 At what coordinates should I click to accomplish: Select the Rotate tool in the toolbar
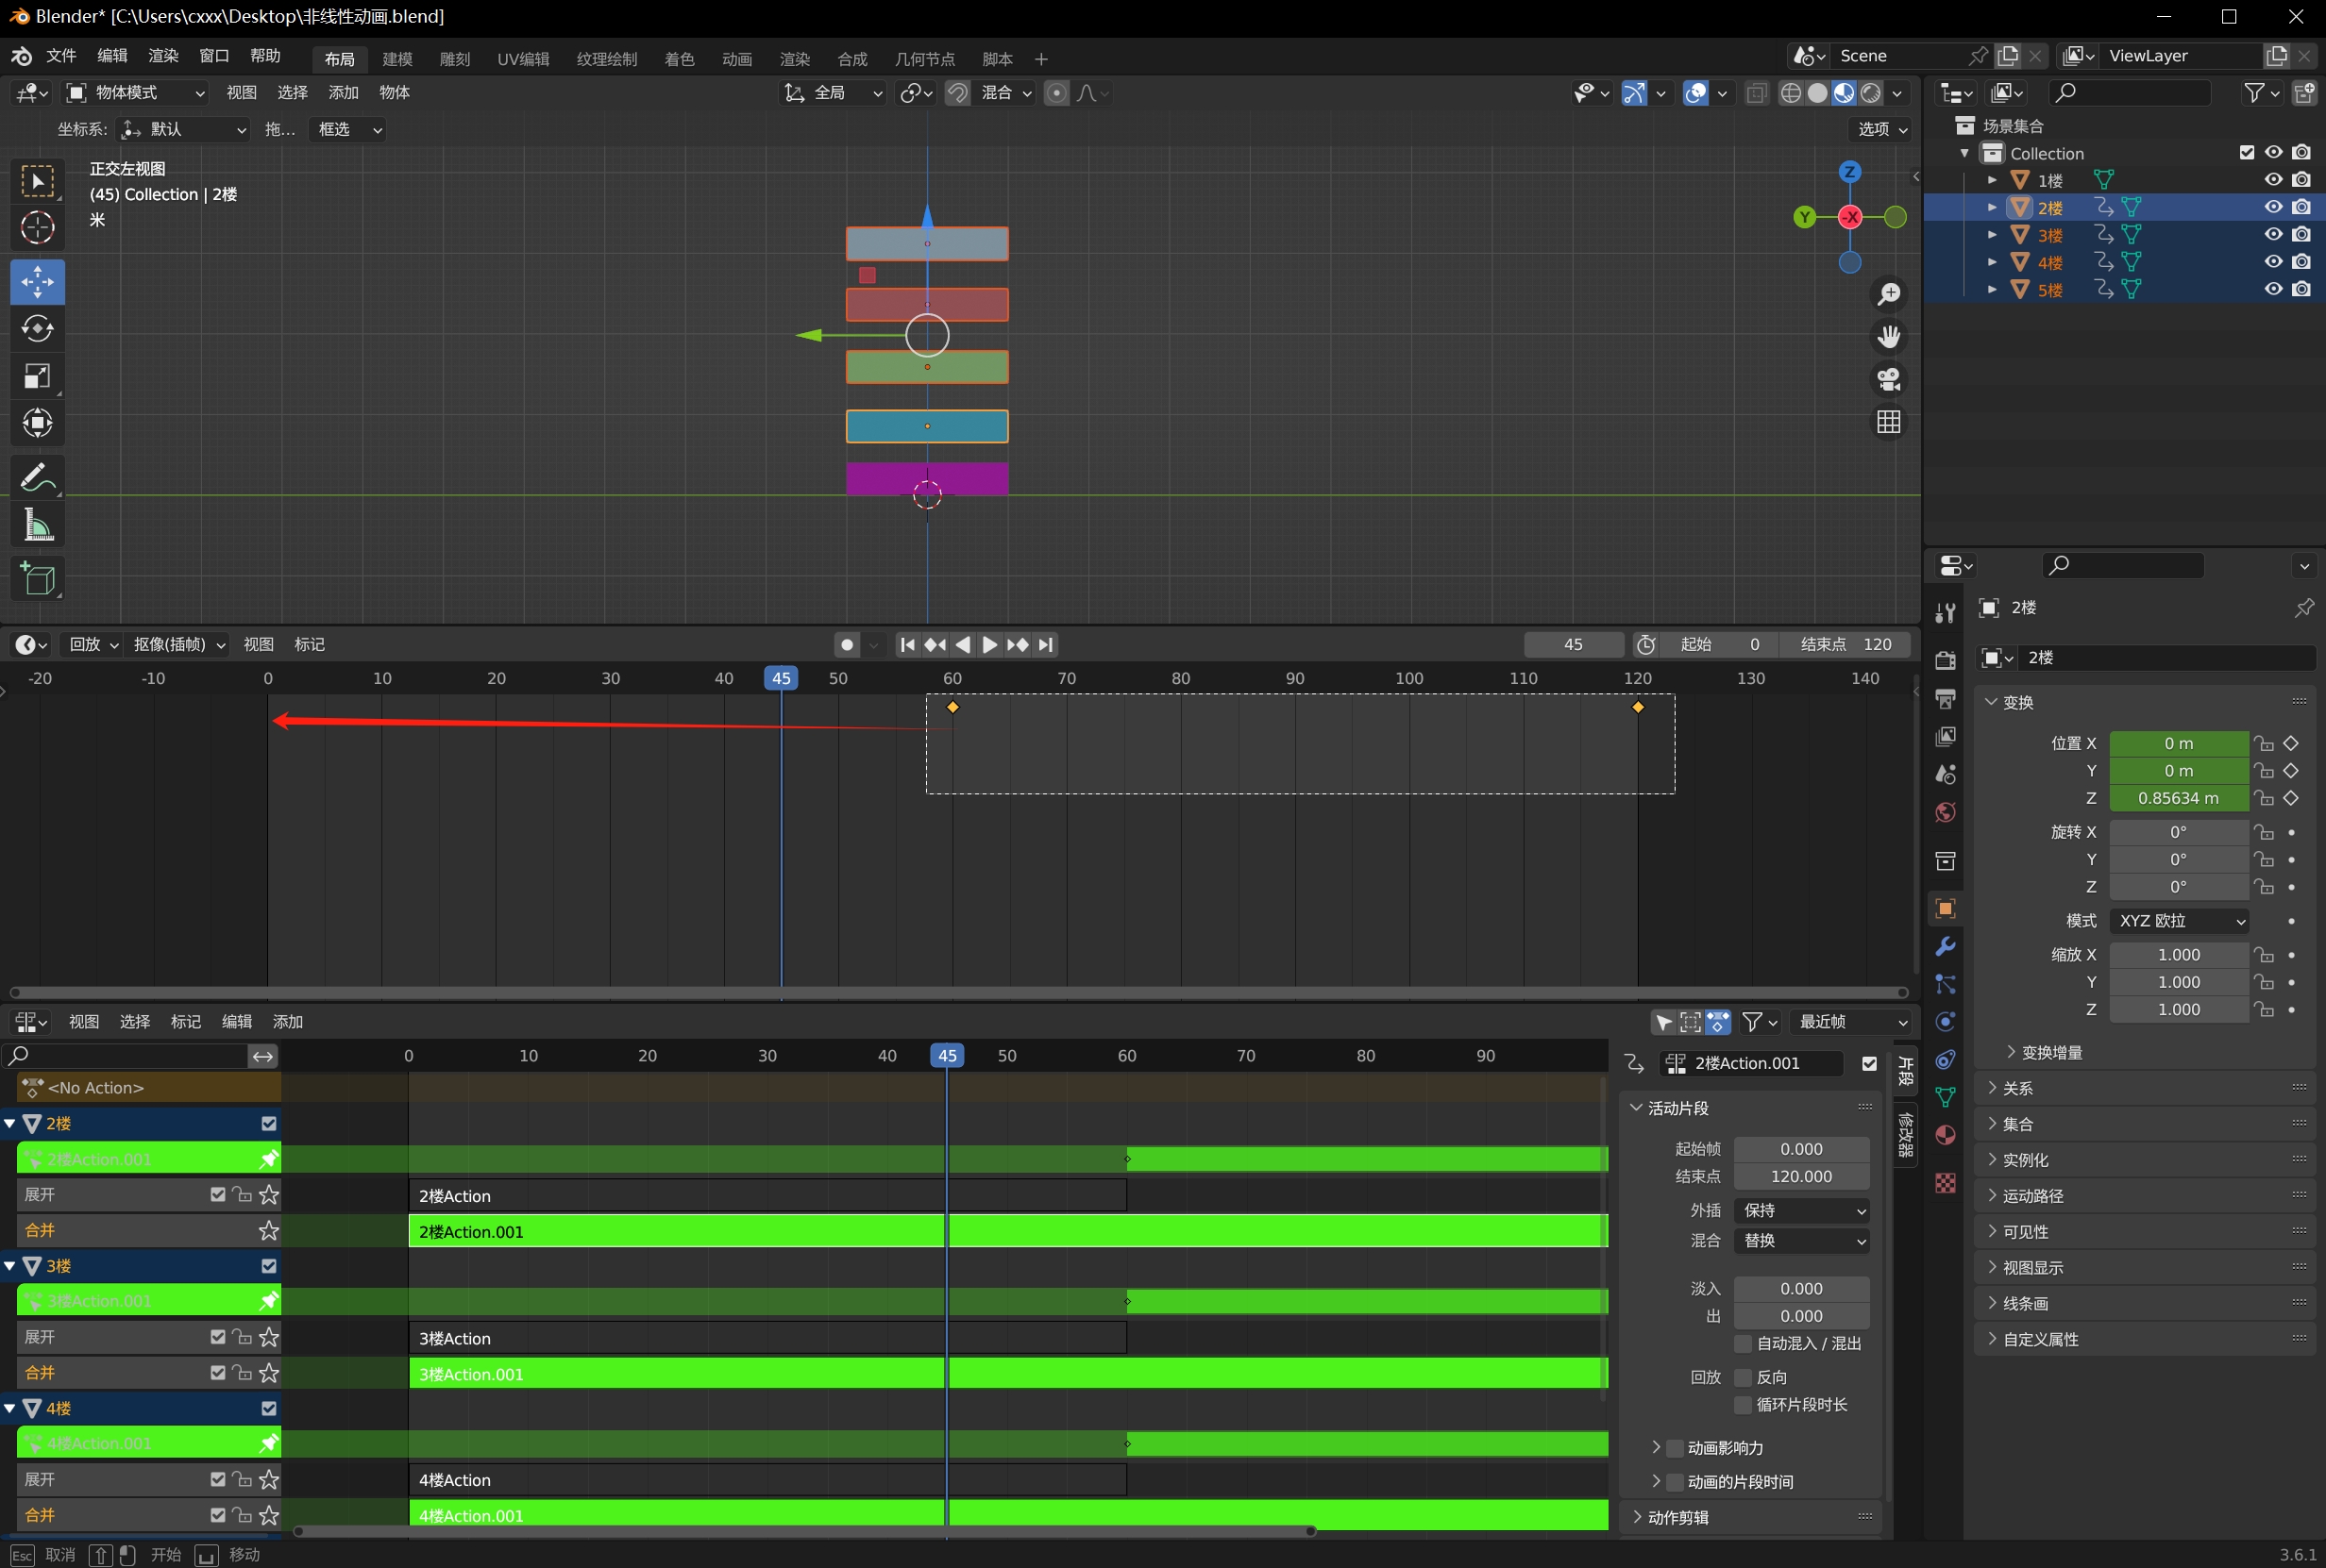[37, 329]
